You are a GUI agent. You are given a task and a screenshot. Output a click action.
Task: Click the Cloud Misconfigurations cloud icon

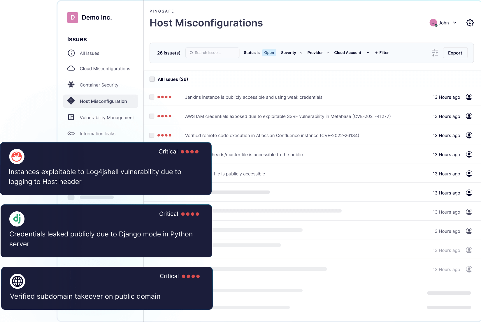[x=71, y=68]
